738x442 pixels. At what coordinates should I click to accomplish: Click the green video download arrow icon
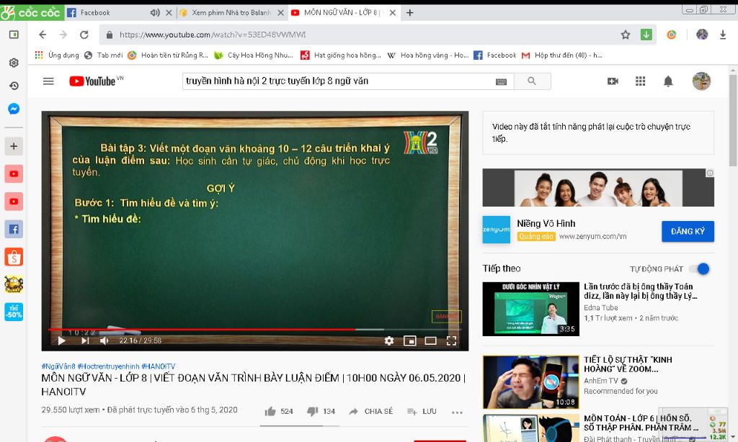[x=646, y=35]
